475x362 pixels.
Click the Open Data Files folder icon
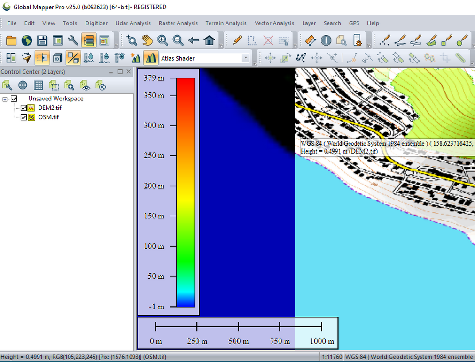(x=11, y=40)
